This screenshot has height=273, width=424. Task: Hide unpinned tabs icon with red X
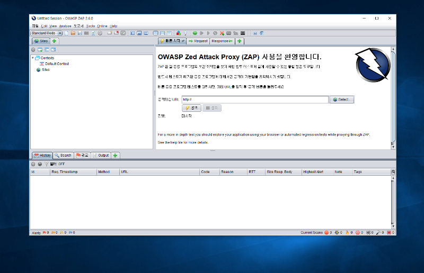click(116, 33)
